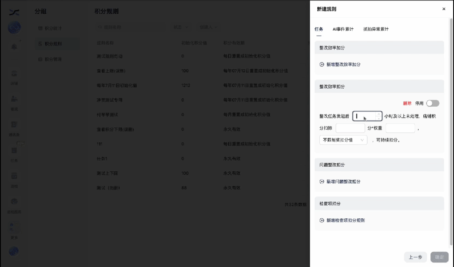Select 积分规则 in the 分组 menu
The width and height of the screenshot is (454, 267).
coord(57,44)
